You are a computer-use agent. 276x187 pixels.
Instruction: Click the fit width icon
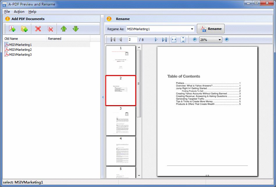tap(174, 39)
